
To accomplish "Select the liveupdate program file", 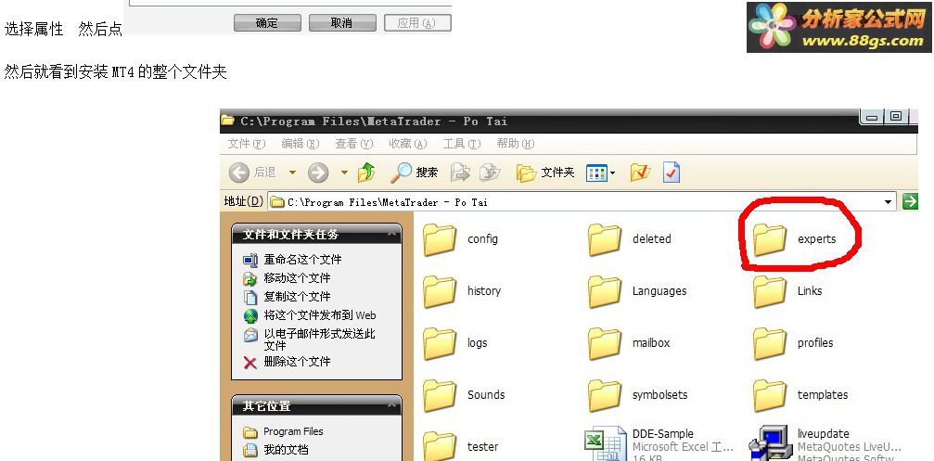I will (x=825, y=444).
